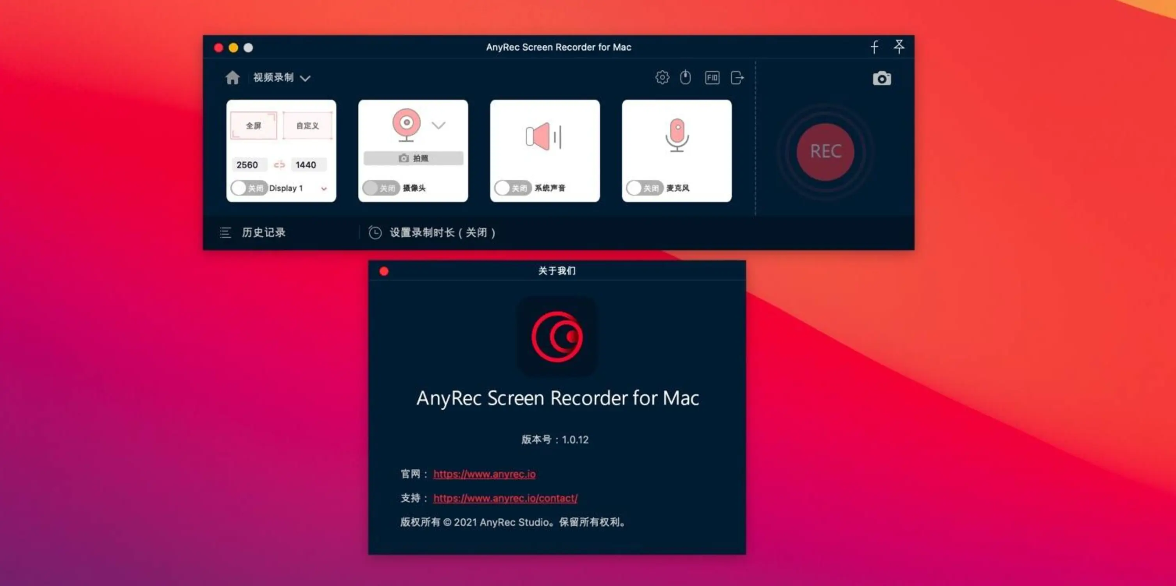1176x586 pixels.
Task: Toggle the Display 1 recording switch
Action: [249, 188]
